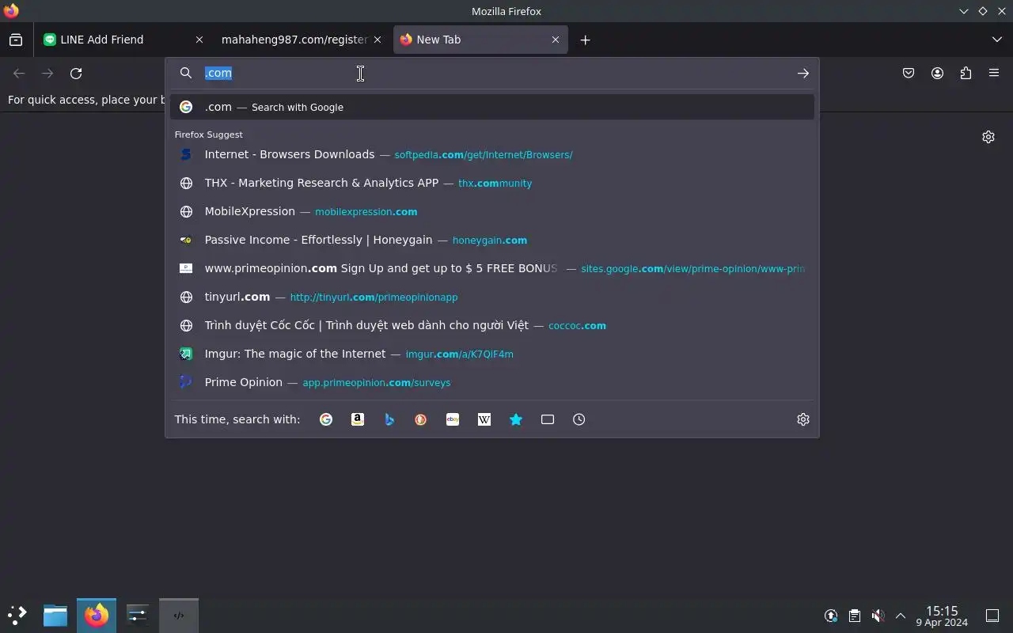Screen dimensions: 1013x633
Task: Open the MobileXpression suggestion
Action: (x=492, y=211)
